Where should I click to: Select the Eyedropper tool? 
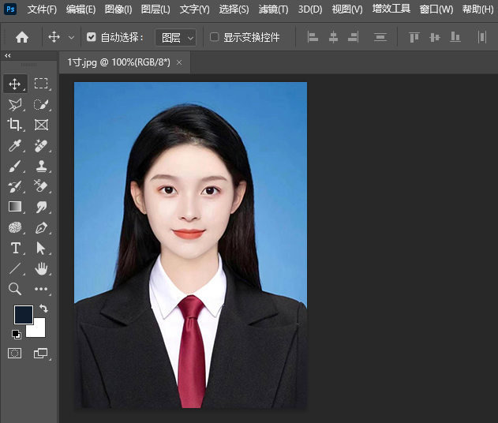15,146
